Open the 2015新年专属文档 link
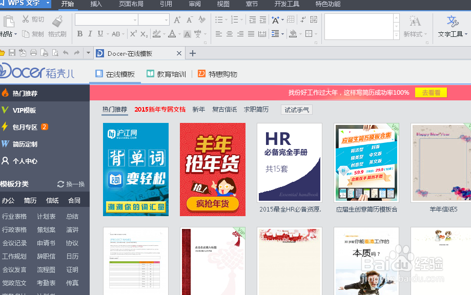The width and height of the screenshot is (471, 295). click(x=160, y=110)
